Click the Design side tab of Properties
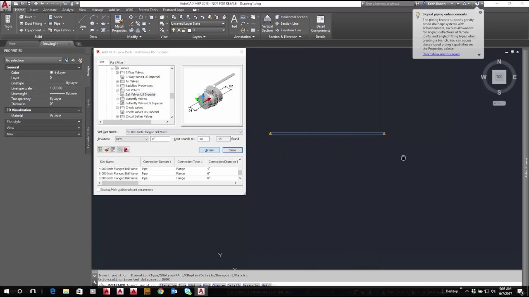Screen dimensions: 529x297 coord(88,71)
